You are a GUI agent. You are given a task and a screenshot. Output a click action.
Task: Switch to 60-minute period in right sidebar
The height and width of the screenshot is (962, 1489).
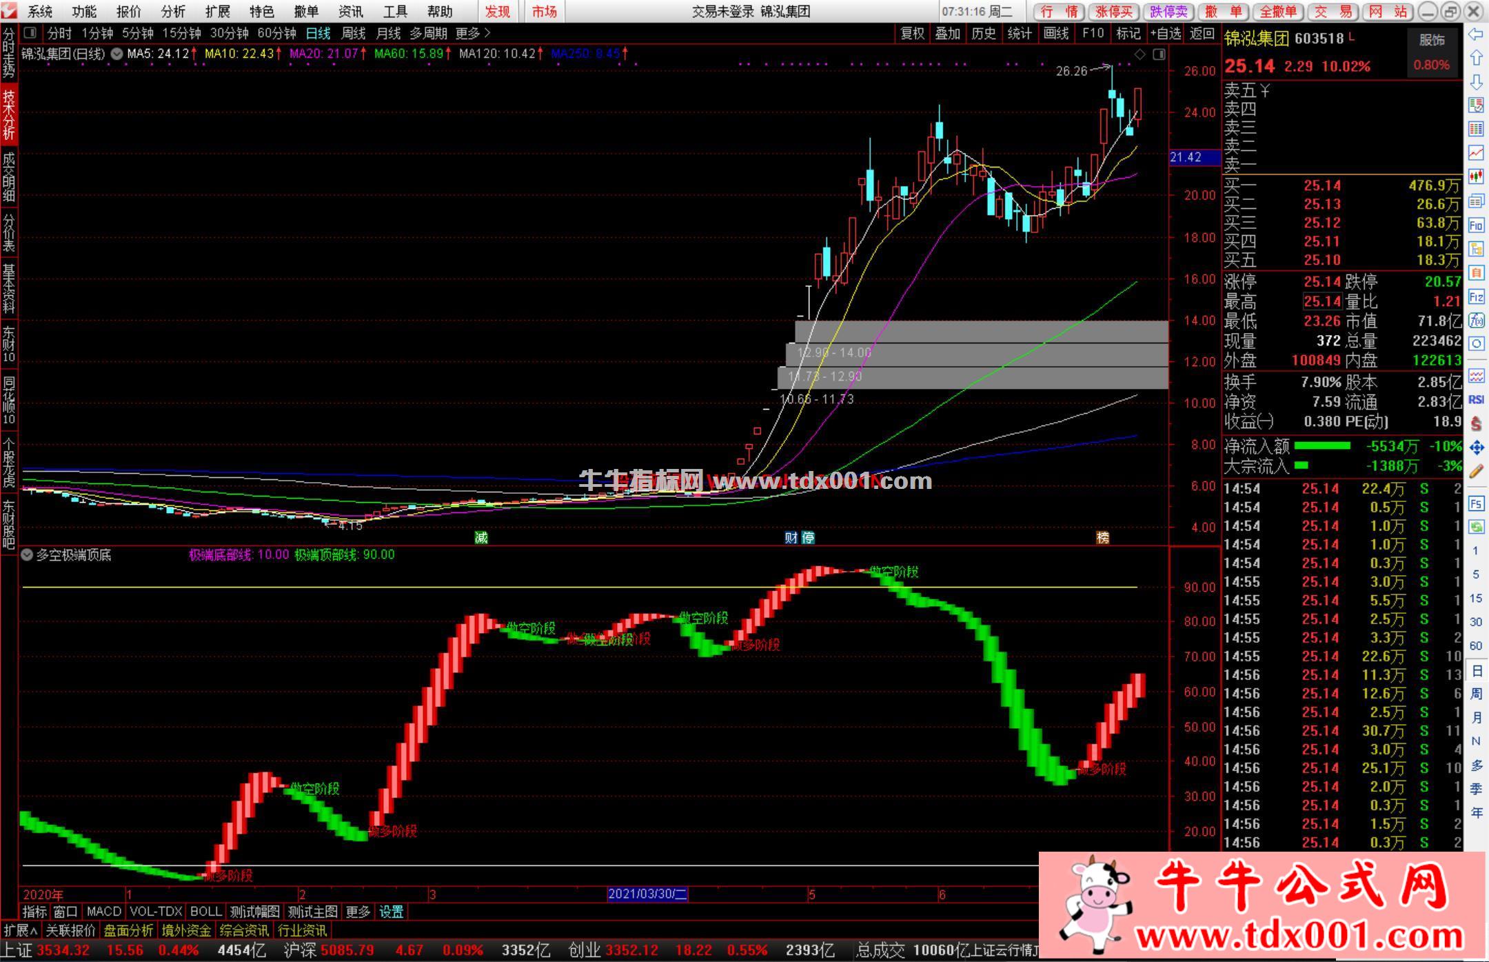coord(1476,645)
